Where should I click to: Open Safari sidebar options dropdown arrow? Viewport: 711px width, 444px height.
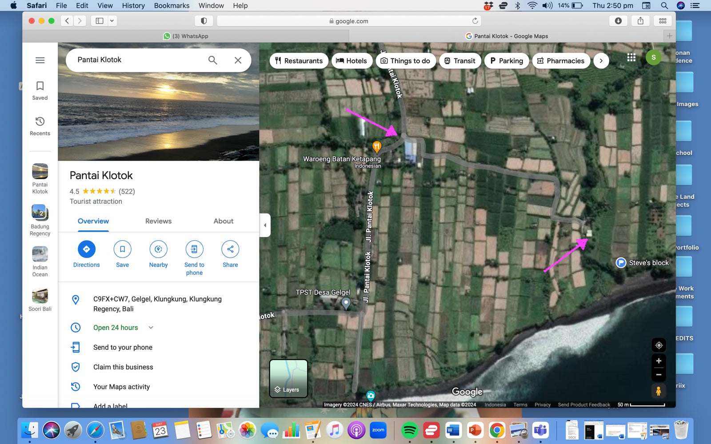click(112, 21)
